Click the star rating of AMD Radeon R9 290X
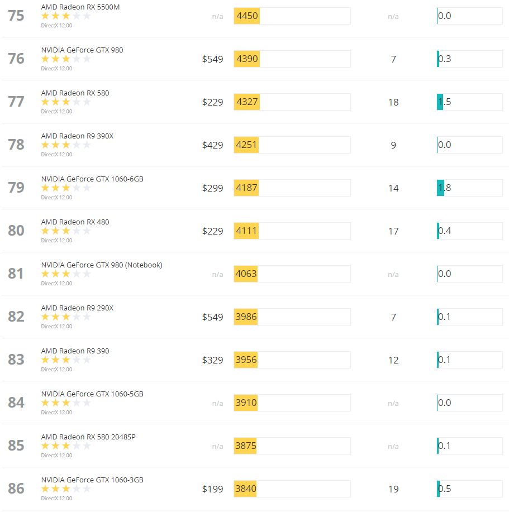The width and height of the screenshot is (509, 512). click(x=66, y=317)
